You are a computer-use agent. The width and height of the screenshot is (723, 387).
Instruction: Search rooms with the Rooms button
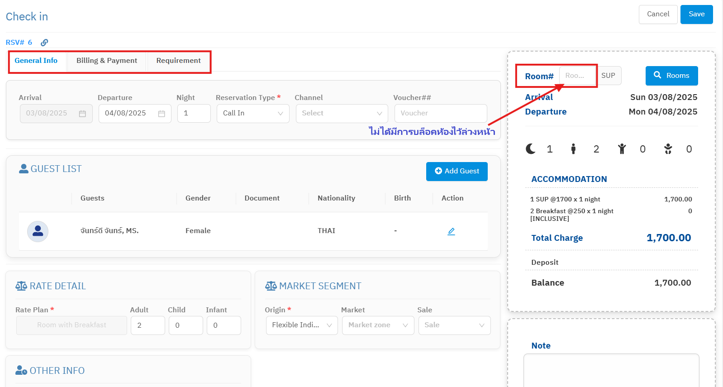coord(671,76)
